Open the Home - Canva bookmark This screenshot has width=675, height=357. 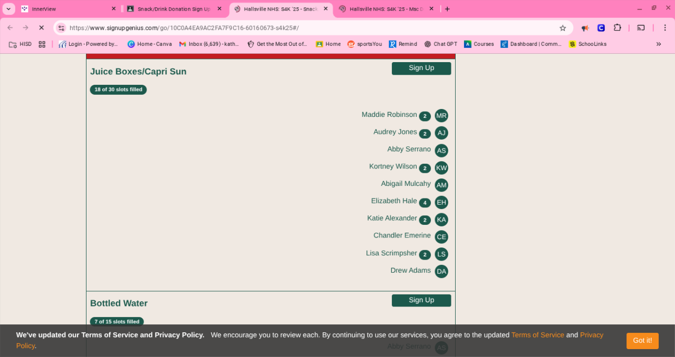click(150, 44)
